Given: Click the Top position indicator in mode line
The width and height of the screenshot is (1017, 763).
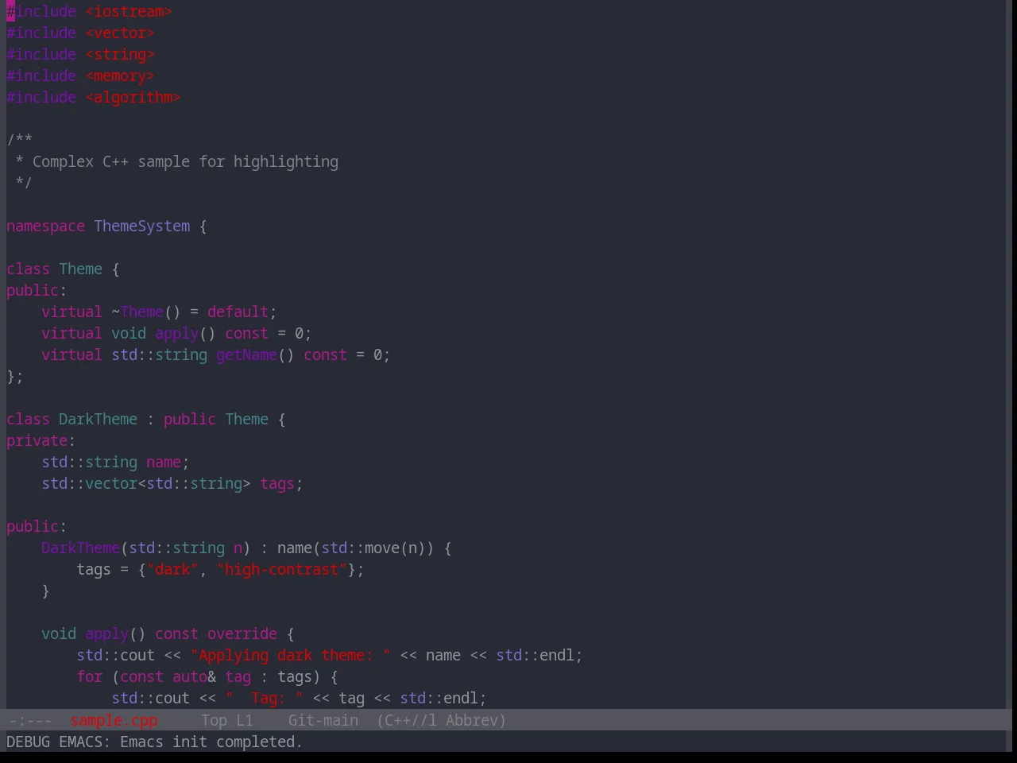Looking at the screenshot, I should click(x=215, y=720).
